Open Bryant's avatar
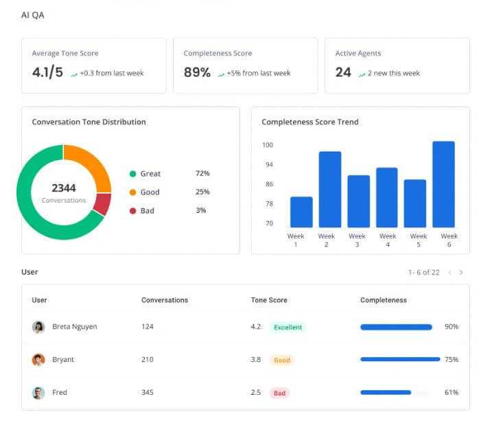The image size is (492, 436). click(x=38, y=360)
